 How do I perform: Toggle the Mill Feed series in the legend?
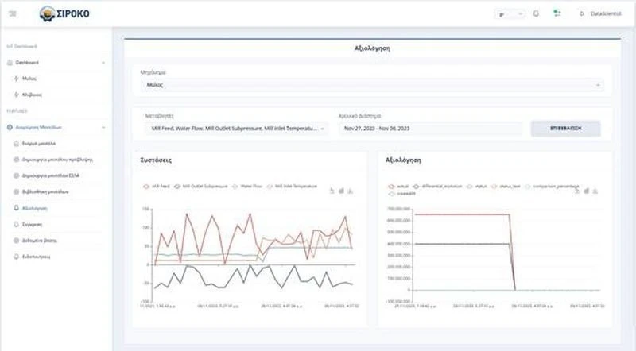coord(155,187)
